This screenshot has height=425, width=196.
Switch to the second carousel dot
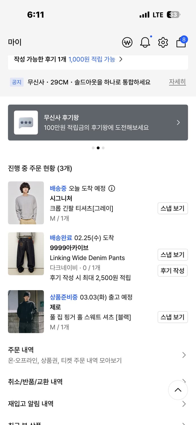pos(98,148)
